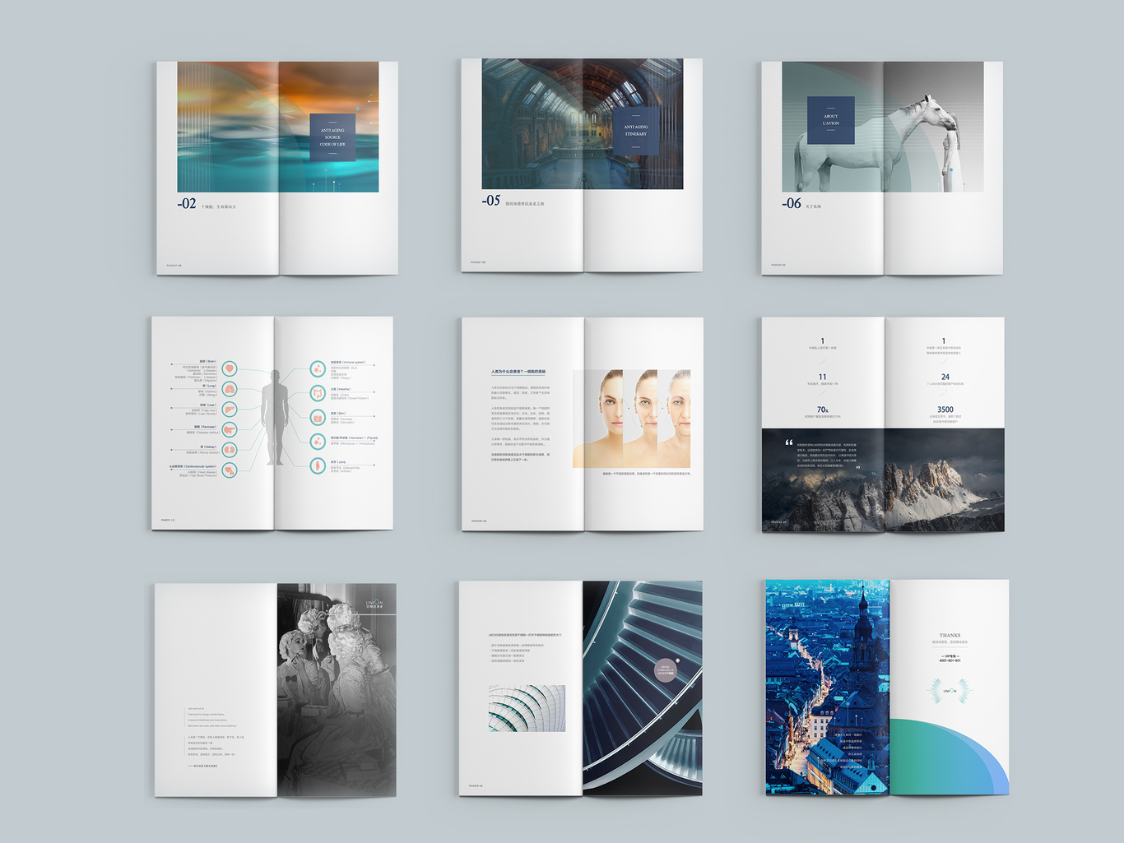Click the black-and-white baroque figures photo
The width and height of the screenshot is (1124, 843).
337,690
